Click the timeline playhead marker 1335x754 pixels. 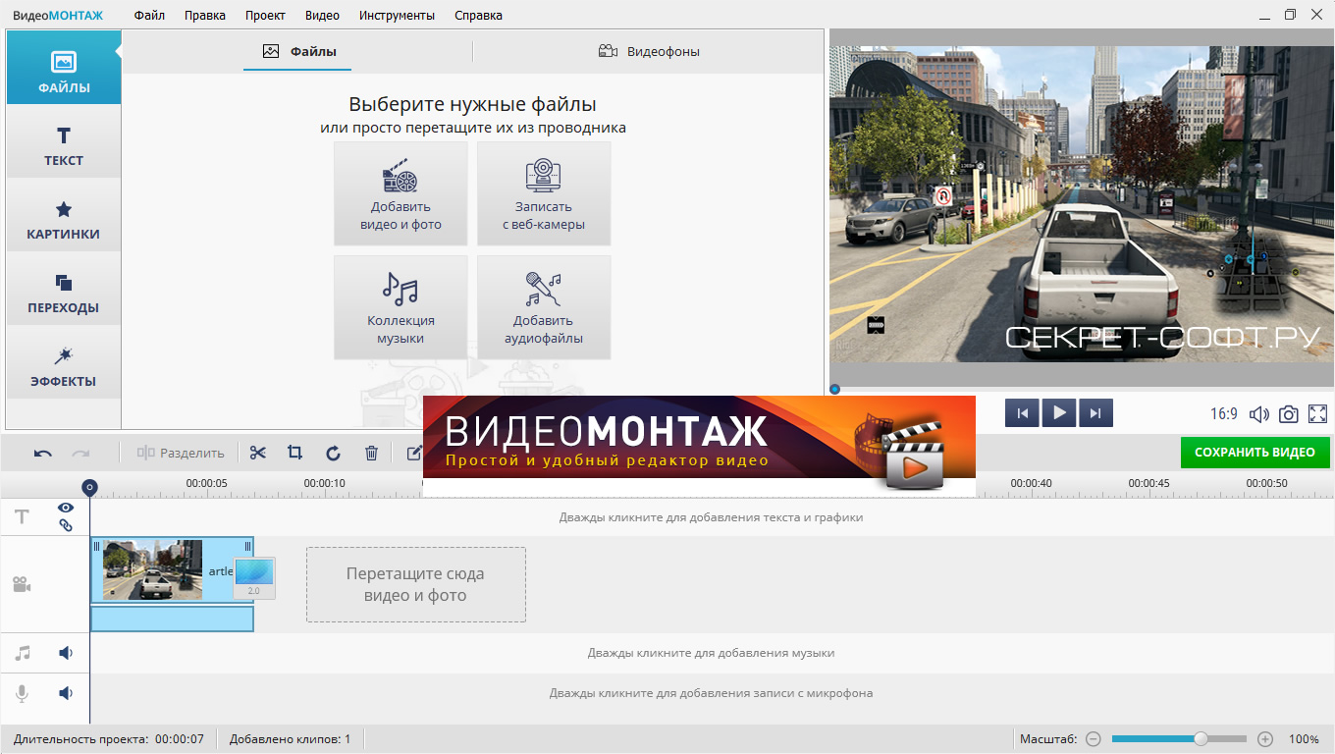click(89, 487)
